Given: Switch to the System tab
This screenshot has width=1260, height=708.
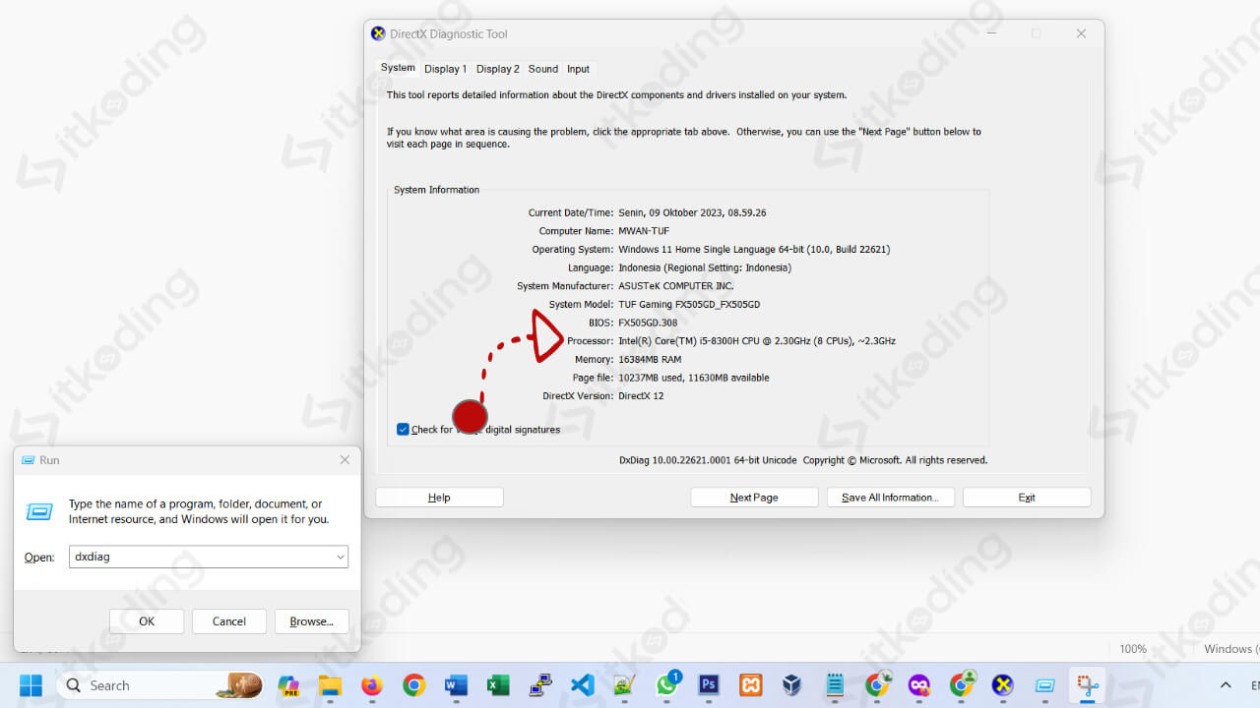Looking at the screenshot, I should point(398,68).
